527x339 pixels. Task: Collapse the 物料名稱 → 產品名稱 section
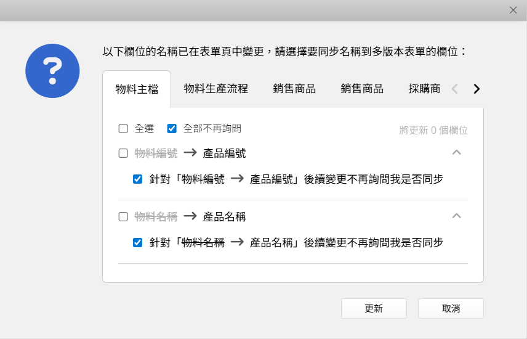point(456,216)
